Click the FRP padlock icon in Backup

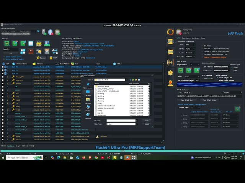click(39, 43)
